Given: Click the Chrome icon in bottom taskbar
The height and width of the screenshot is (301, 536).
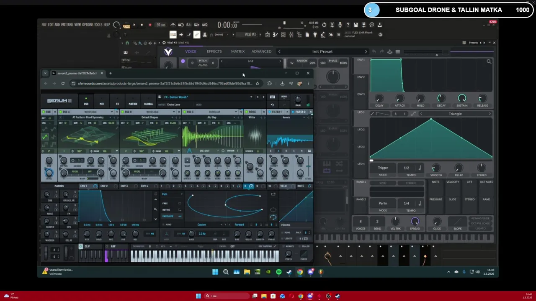Looking at the screenshot, I should [301, 296].
